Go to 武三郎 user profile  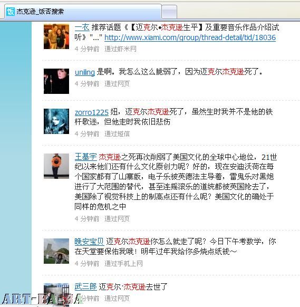point(86,286)
